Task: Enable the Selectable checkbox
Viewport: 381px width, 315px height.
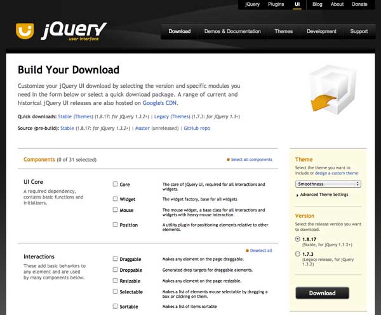Action: click(115, 291)
